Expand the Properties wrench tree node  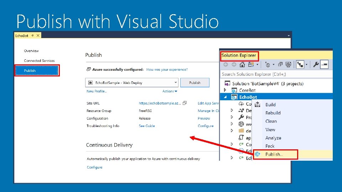coord(232,117)
